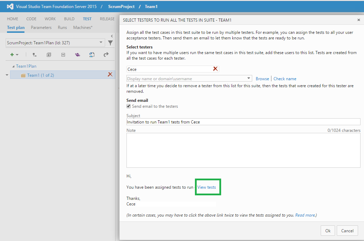Expand the arrow left of Team1 row

7,75
